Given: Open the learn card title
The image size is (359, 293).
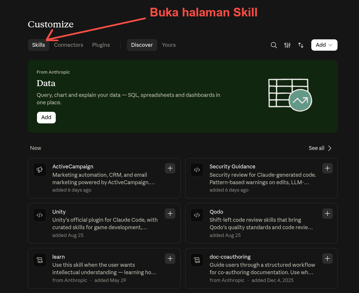Looking at the screenshot, I should pyautogui.click(x=58, y=257).
